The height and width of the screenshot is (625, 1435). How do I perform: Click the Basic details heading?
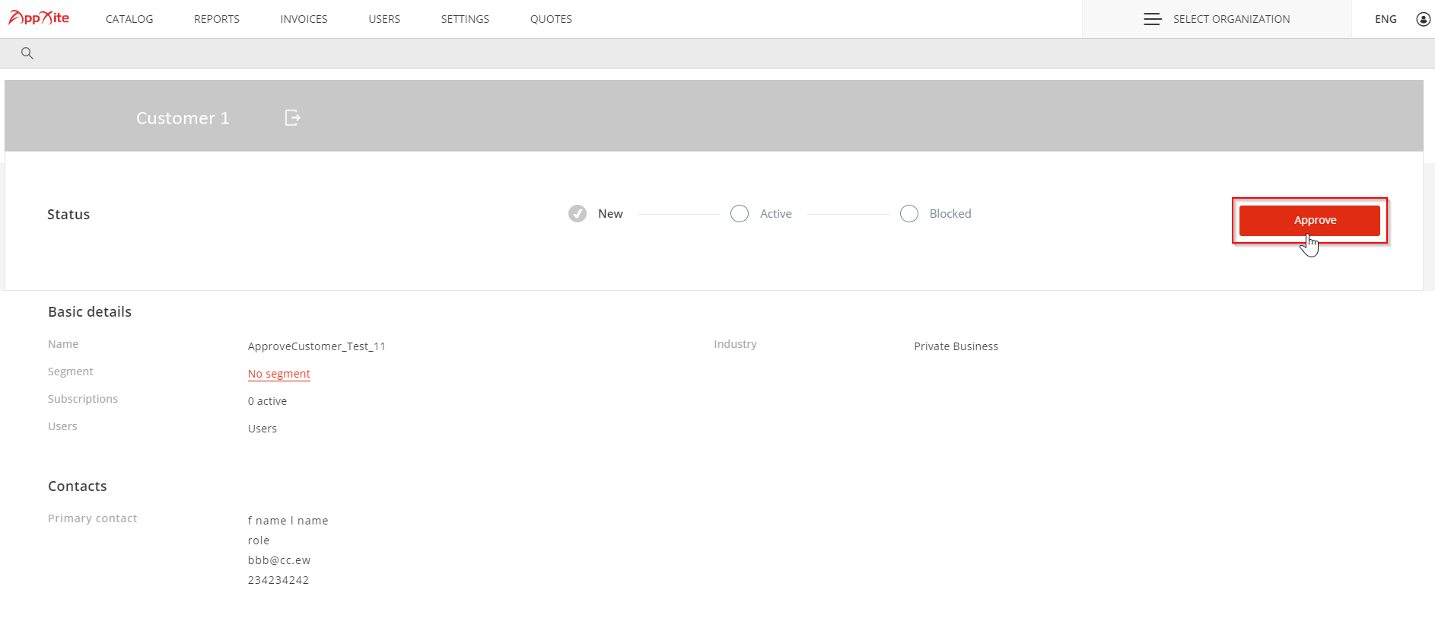(x=90, y=311)
